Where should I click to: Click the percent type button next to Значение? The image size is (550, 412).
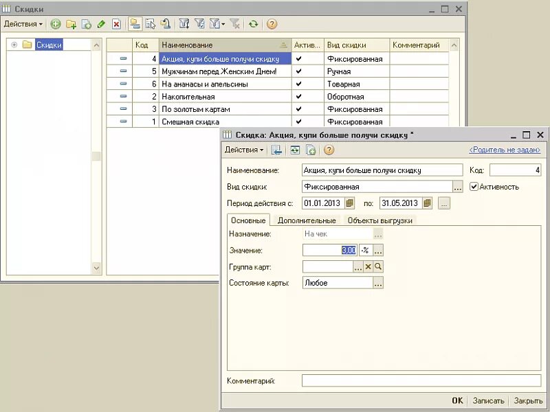tap(365, 250)
